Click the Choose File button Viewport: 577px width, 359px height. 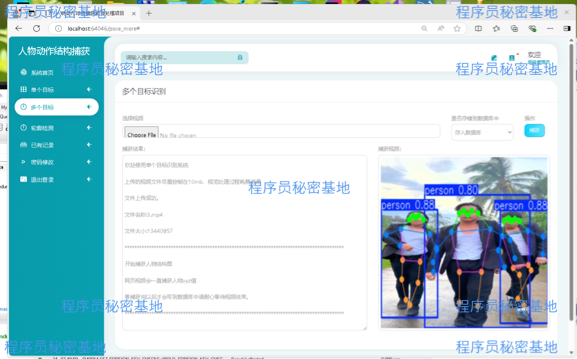click(x=141, y=133)
